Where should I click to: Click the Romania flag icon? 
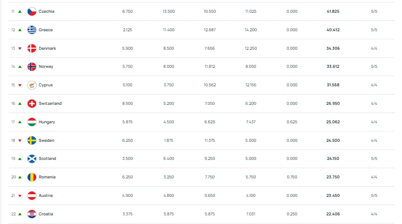32,177
